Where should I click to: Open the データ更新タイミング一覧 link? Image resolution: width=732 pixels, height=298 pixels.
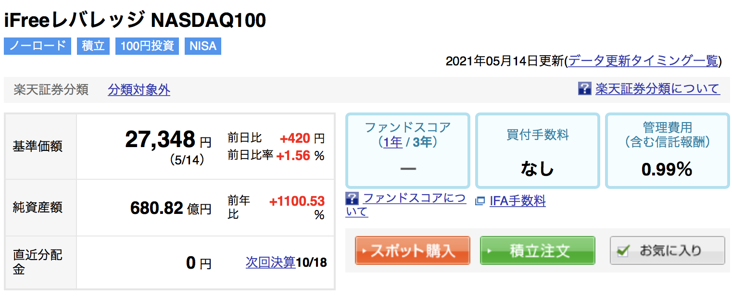click(643, 61)
